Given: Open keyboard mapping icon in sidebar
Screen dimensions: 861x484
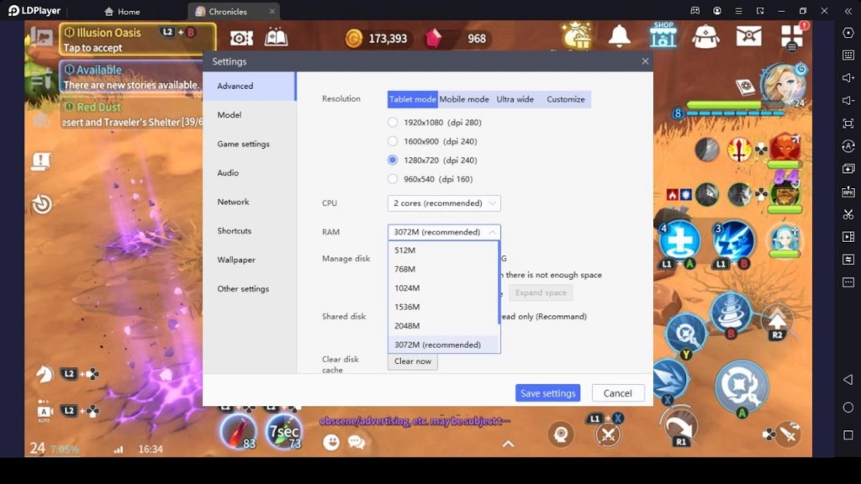Looking at the screenshot, I should pos(848,55).
